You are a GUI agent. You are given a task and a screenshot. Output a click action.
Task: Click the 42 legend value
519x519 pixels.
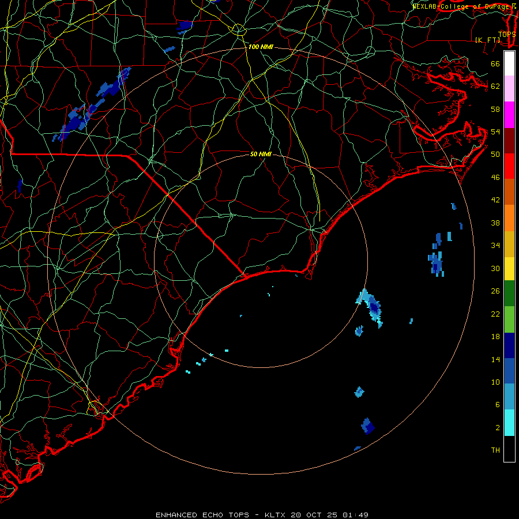coord(495,200)
